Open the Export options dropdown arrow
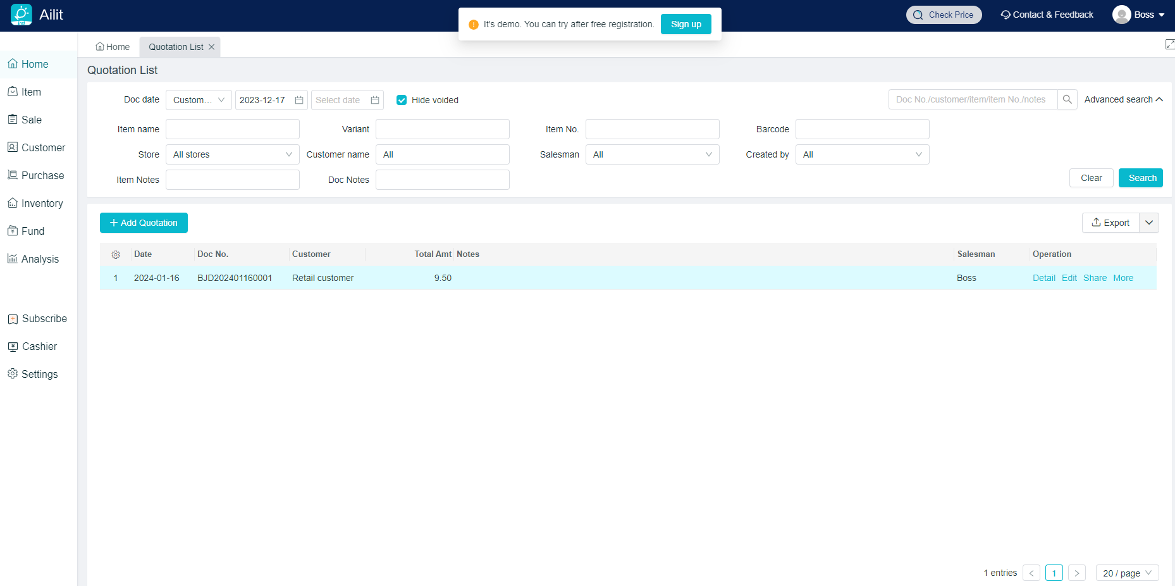 [x=1149, y=223]
